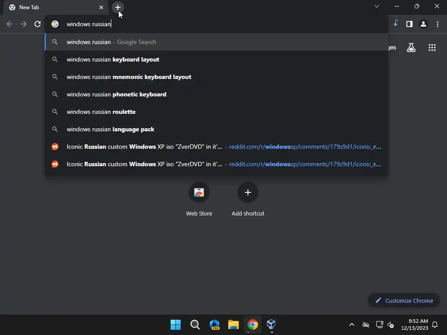This screenshot has width=447, height=335.
Task: Open File Explorer from the taskbar
Action: point(234,325)
